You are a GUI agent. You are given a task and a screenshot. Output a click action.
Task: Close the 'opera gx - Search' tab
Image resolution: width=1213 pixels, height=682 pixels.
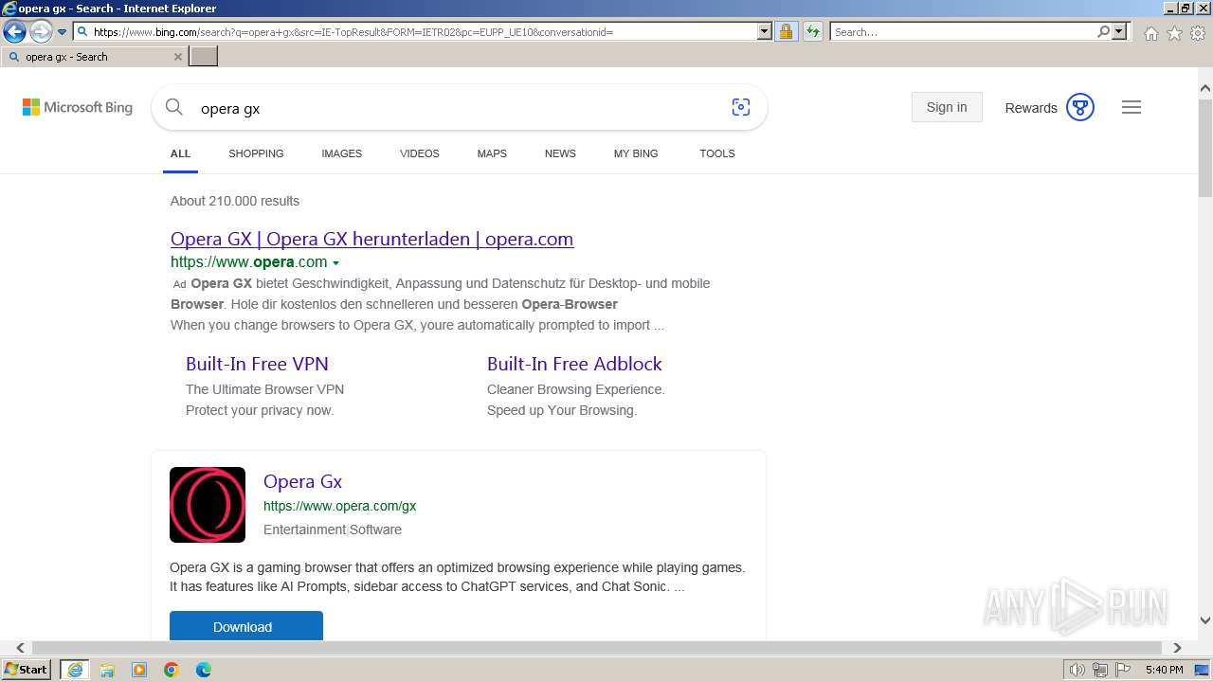click(177, 57)
